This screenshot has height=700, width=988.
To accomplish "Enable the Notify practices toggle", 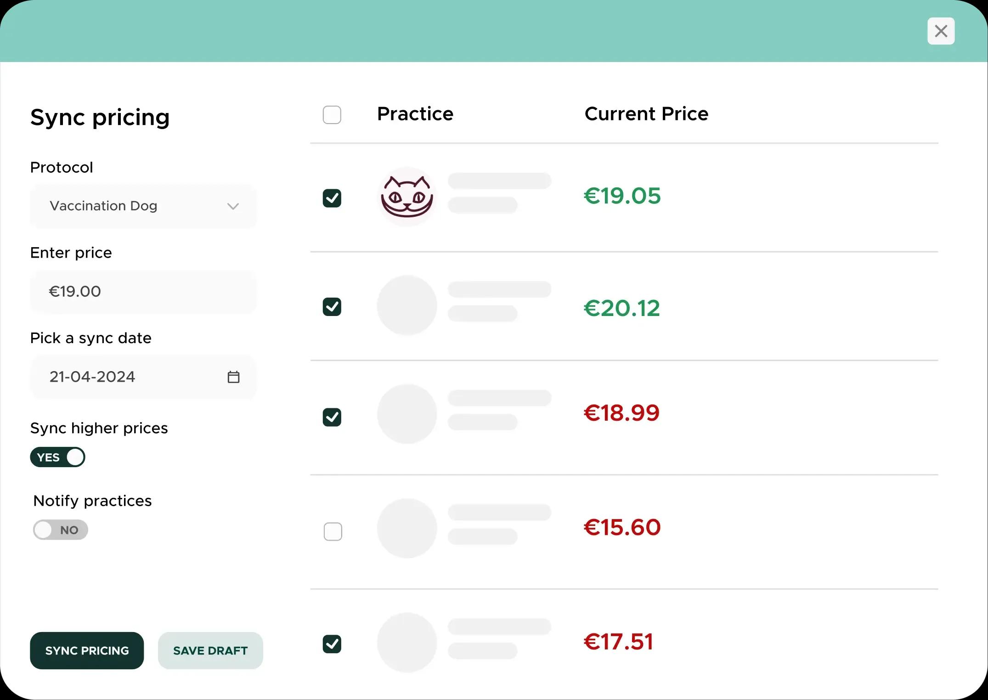I will tap(61, 530).
